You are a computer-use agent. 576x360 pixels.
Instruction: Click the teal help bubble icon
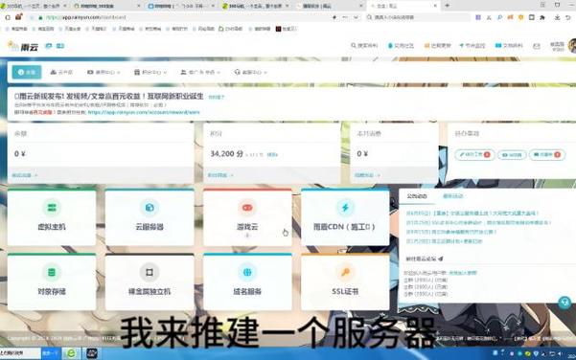[x=564, y=303]
